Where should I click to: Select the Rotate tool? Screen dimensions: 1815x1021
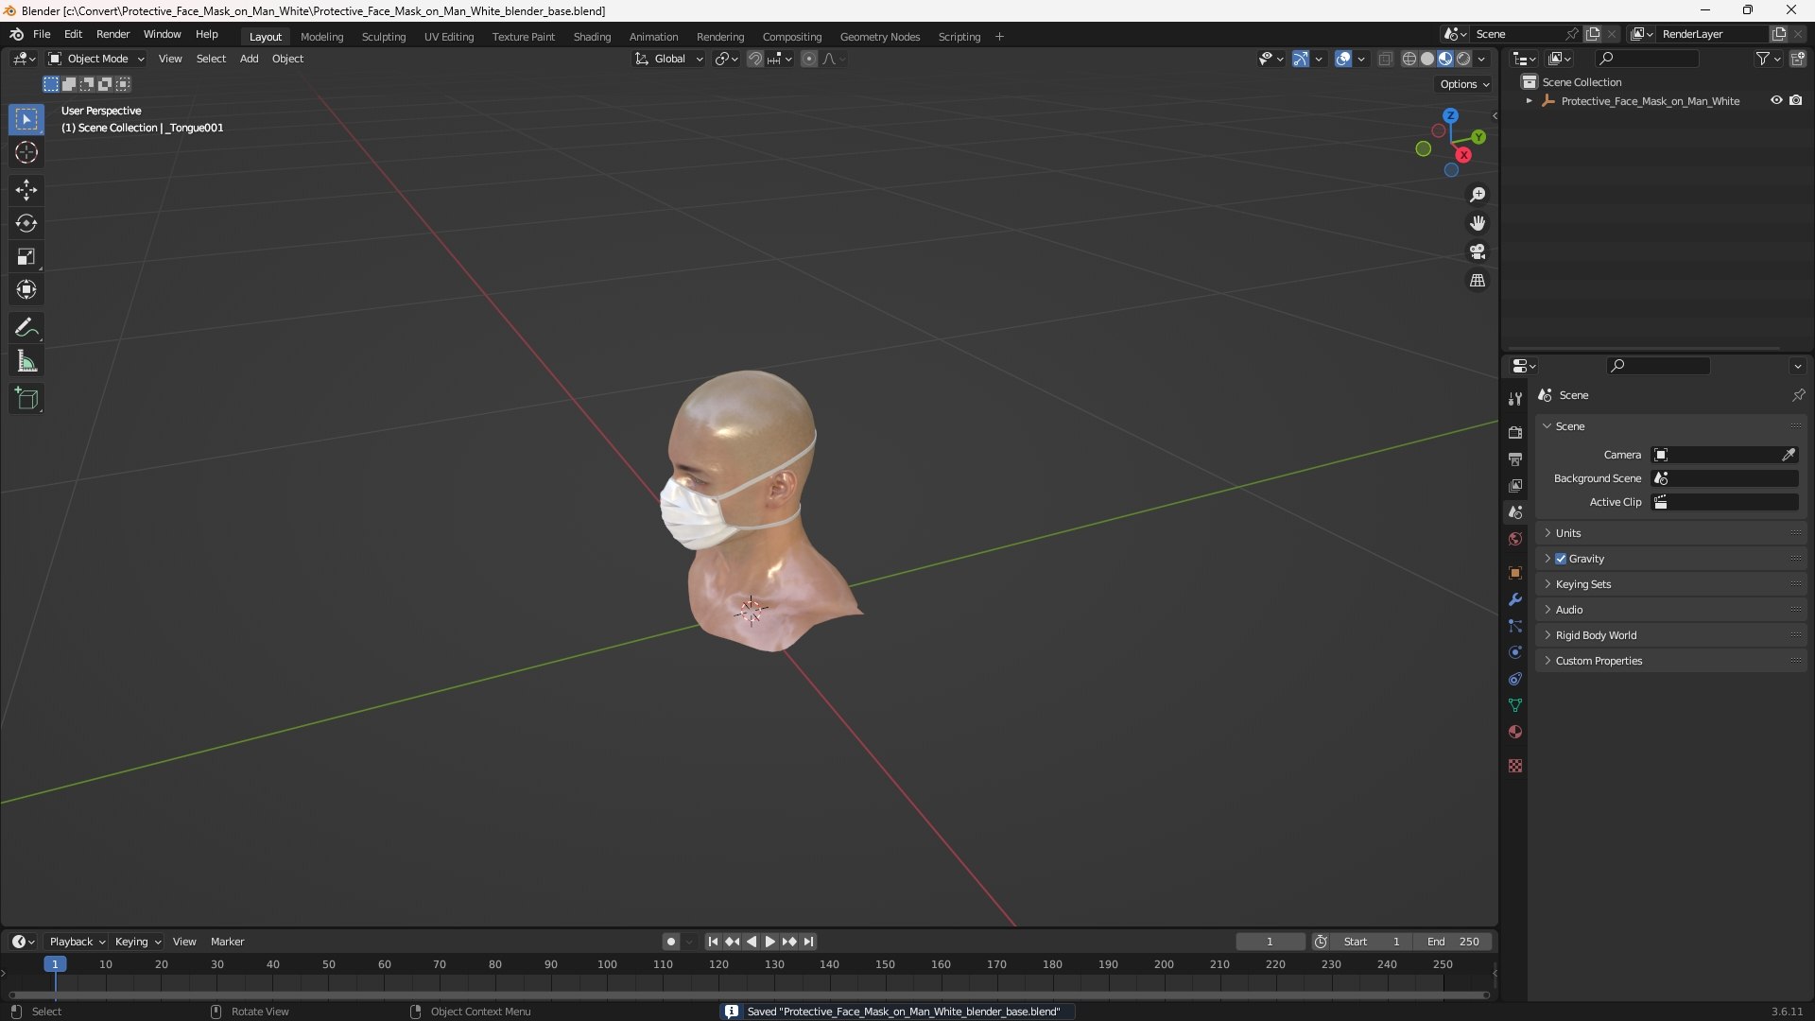(x=26, y=223)
